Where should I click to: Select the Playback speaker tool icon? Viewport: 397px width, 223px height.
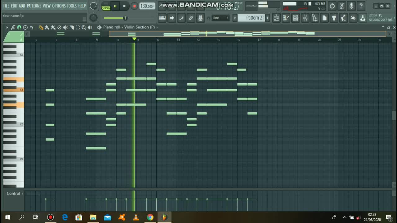[x=90, y=27]
